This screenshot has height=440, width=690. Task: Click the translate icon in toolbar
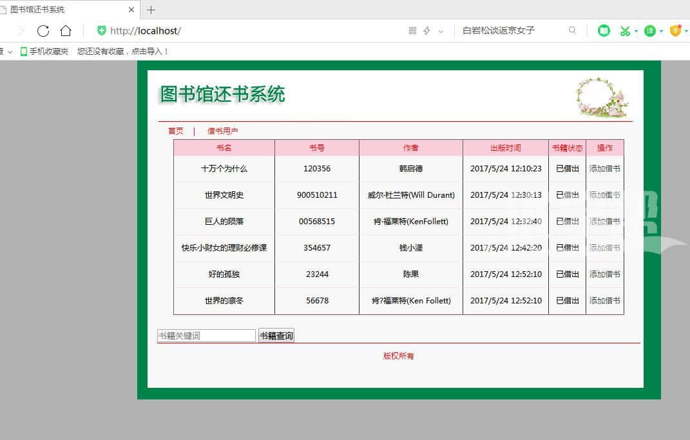[650, 31]
